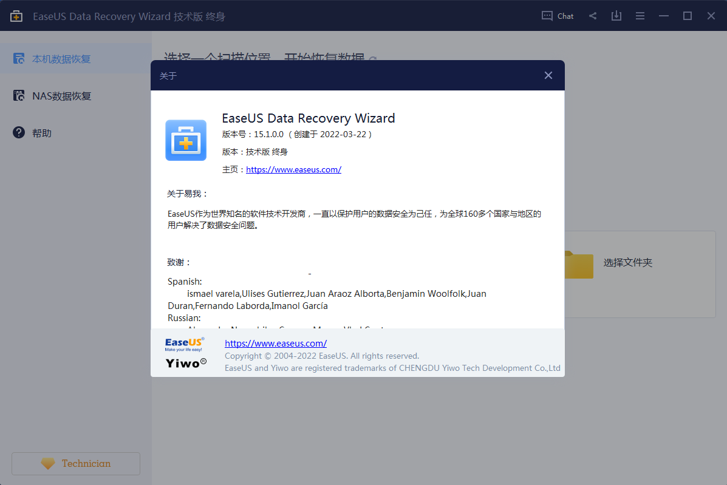Click the Technician license button

[x=75, y=464]
